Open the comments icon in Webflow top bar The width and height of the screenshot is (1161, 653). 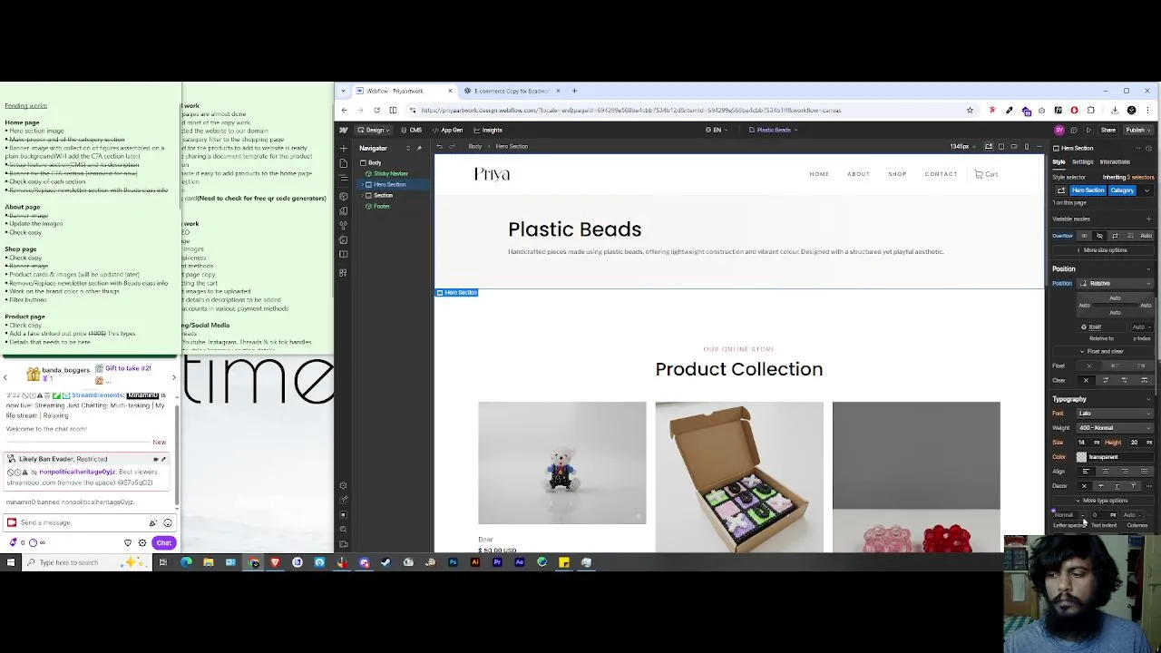(x=1075, y=130)
